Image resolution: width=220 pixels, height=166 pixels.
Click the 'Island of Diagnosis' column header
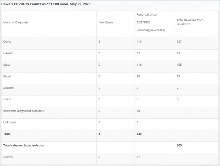point(16,22)
